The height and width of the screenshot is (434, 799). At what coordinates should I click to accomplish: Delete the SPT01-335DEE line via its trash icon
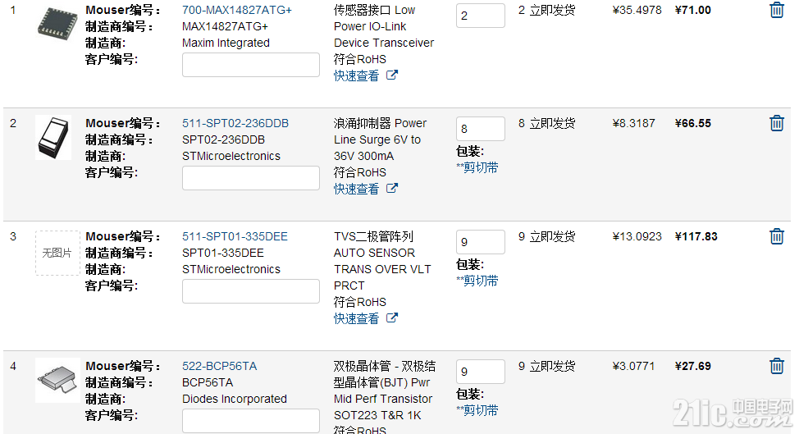pyautogui.click(x=776, y=236)
